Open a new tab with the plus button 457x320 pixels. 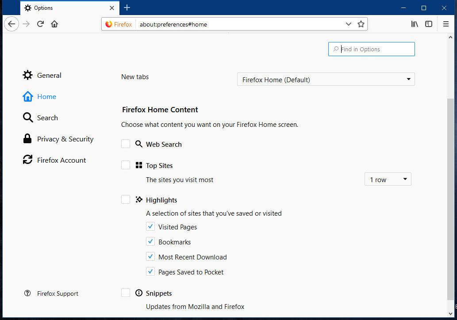coord(127,8)
